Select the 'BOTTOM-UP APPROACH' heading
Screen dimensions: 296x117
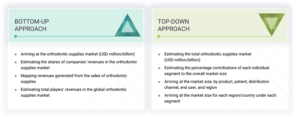(30, 25)
